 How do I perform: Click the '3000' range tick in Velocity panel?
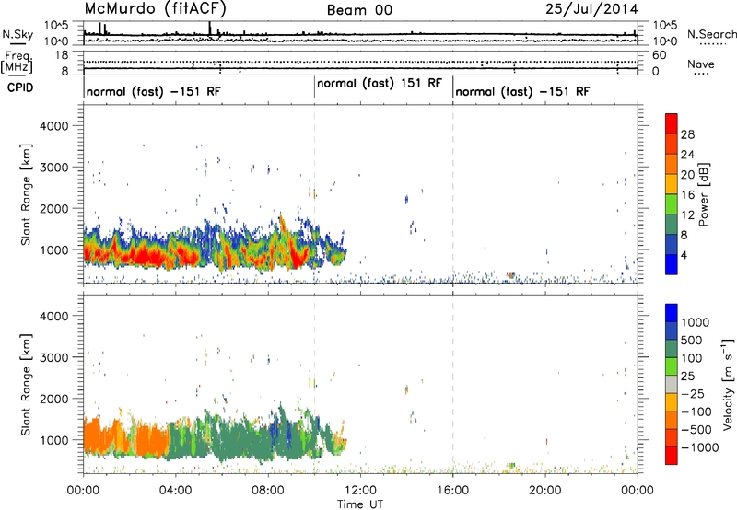click(53, 357)
